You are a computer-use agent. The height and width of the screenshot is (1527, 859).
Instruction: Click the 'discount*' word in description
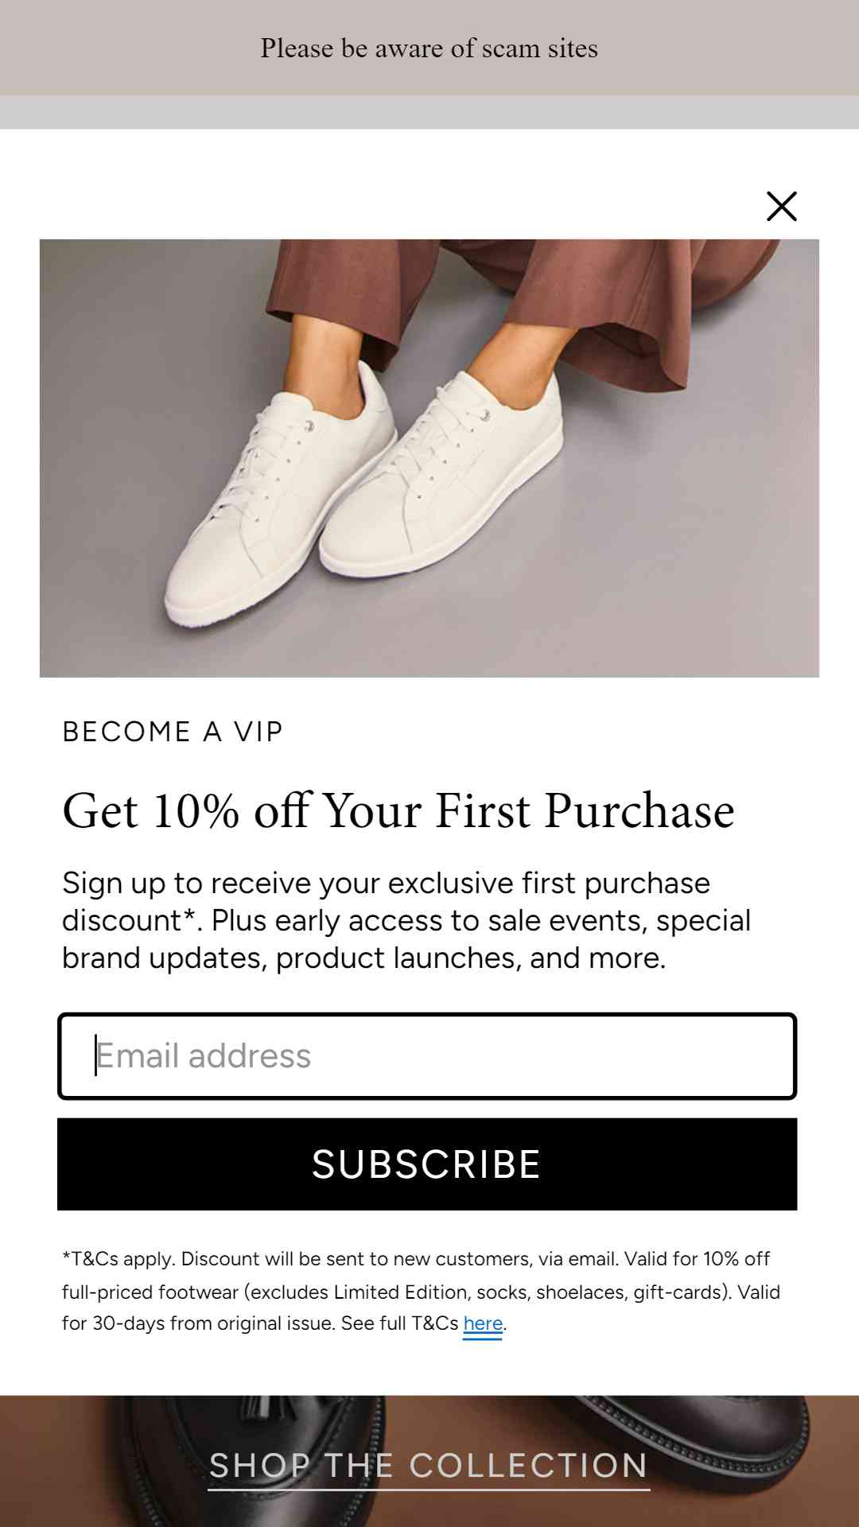(129, 921)
